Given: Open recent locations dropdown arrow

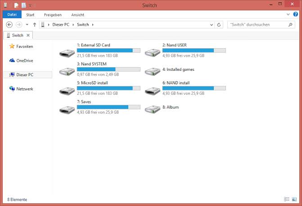Looking at the screenshot, I should pos(27,25).
